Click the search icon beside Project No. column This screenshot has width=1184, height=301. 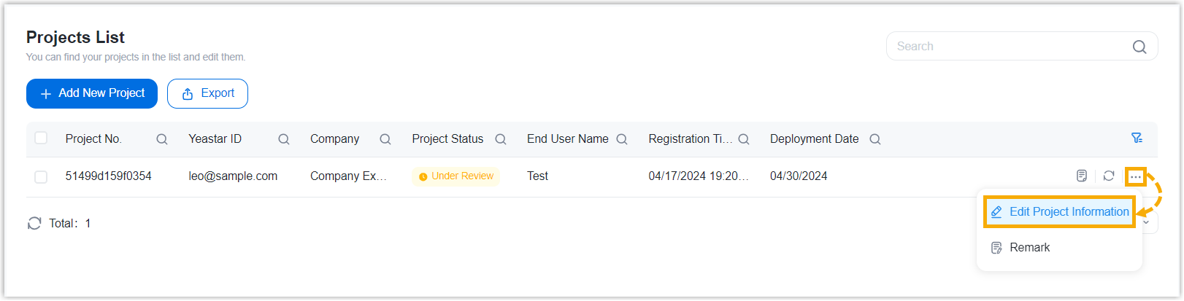(162, 139)
